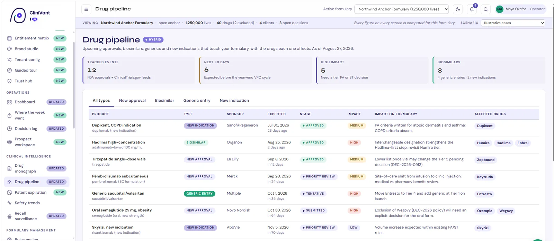This screenshot has height=241, width=554.
Task: Click Drug monograph document icon
Action: (x=9, y=168)
